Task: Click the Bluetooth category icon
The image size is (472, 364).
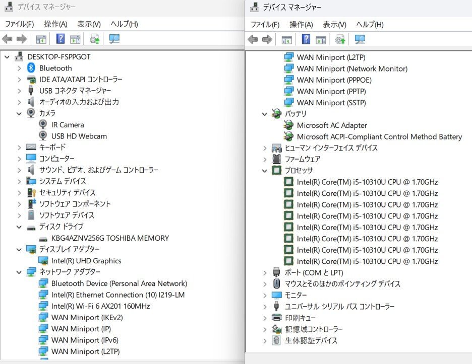Action: click(x=31, y=68)
